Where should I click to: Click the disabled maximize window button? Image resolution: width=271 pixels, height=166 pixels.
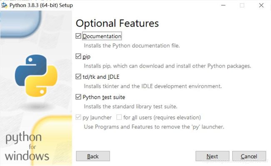[x=242, y=5]
